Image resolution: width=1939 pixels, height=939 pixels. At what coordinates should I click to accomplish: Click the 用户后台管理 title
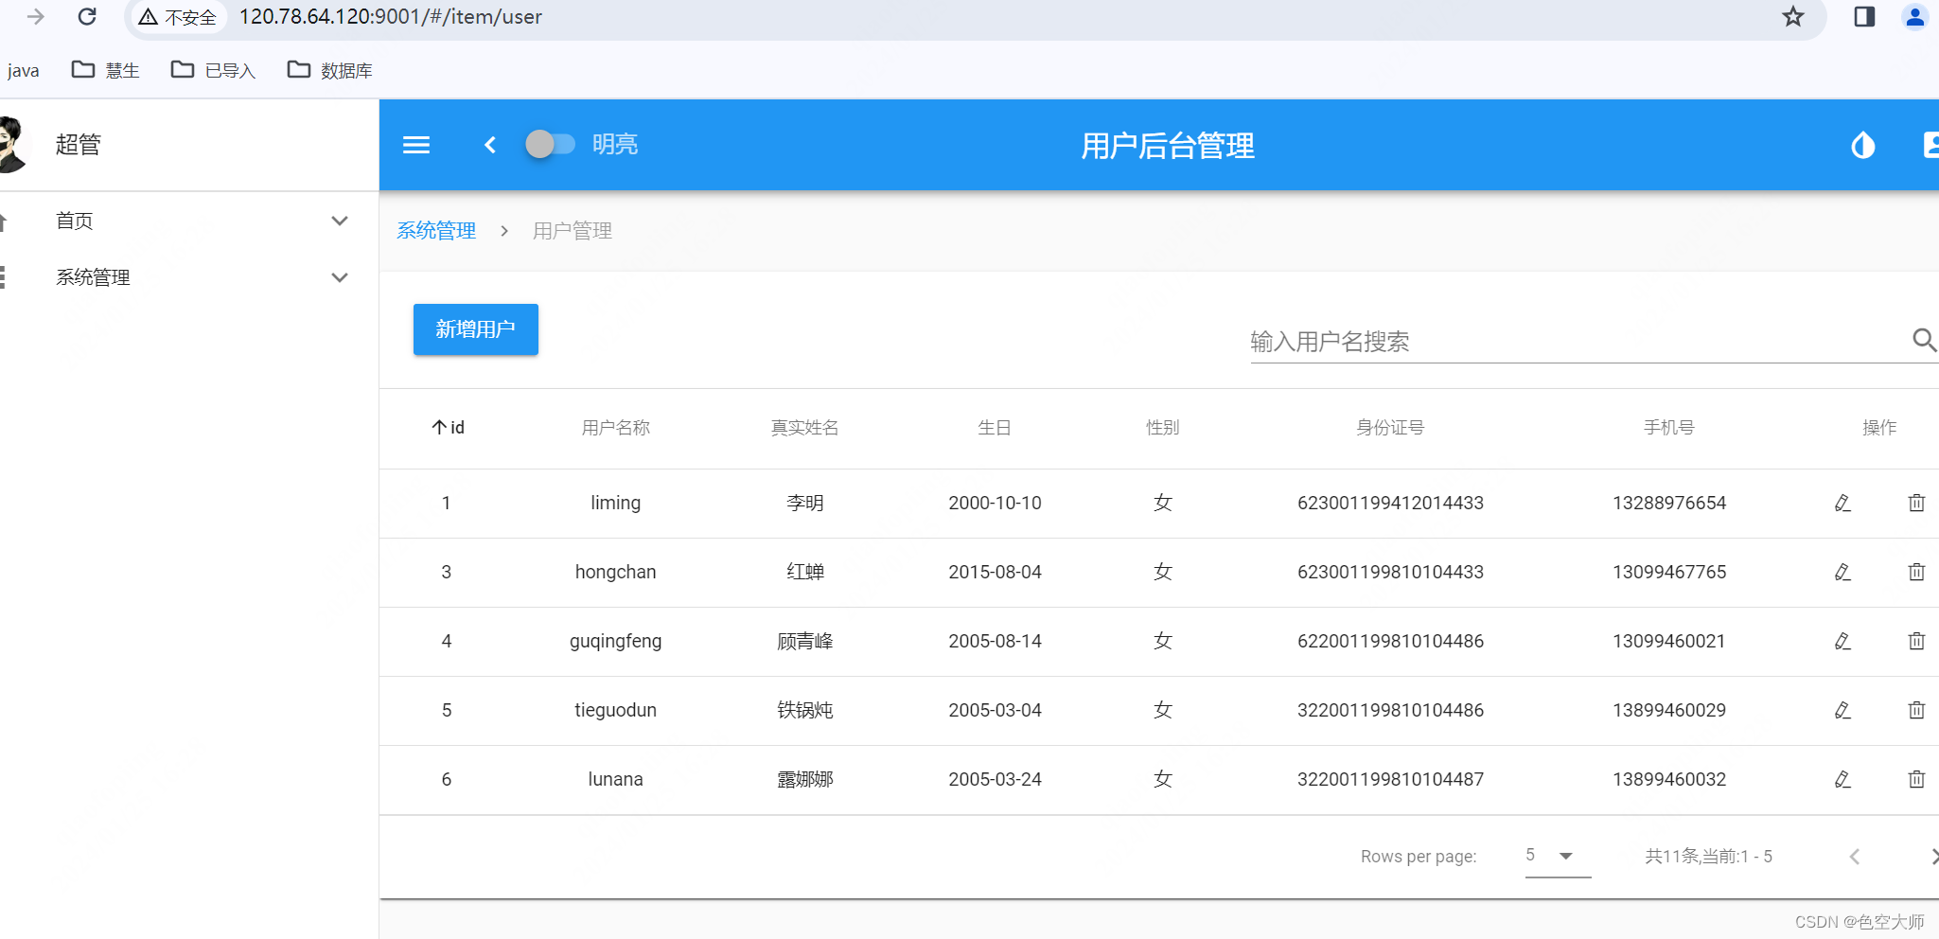click(1168, 146)
